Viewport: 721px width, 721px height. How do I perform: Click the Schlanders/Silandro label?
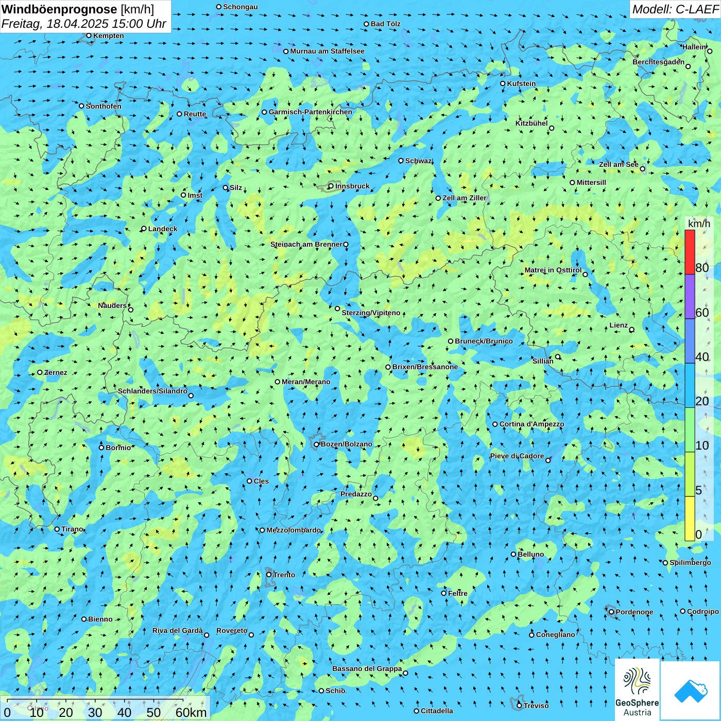[x=152, y=391]
